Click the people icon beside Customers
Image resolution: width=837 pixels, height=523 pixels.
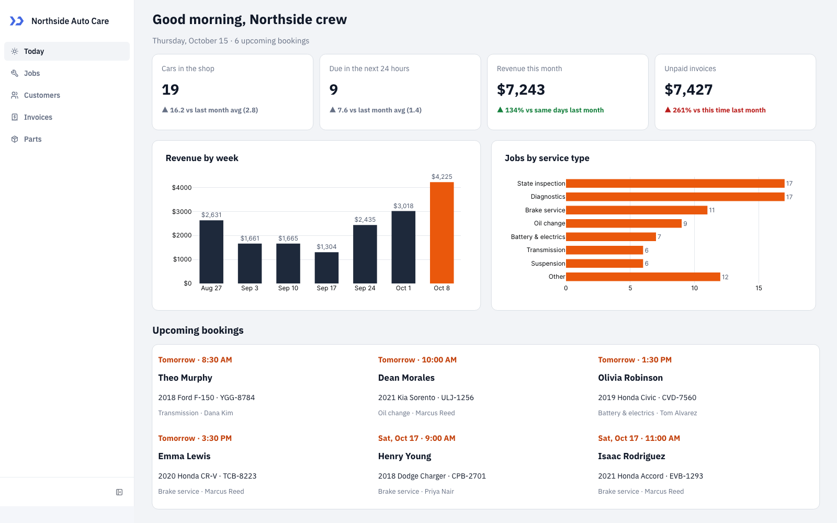(15, 95)
